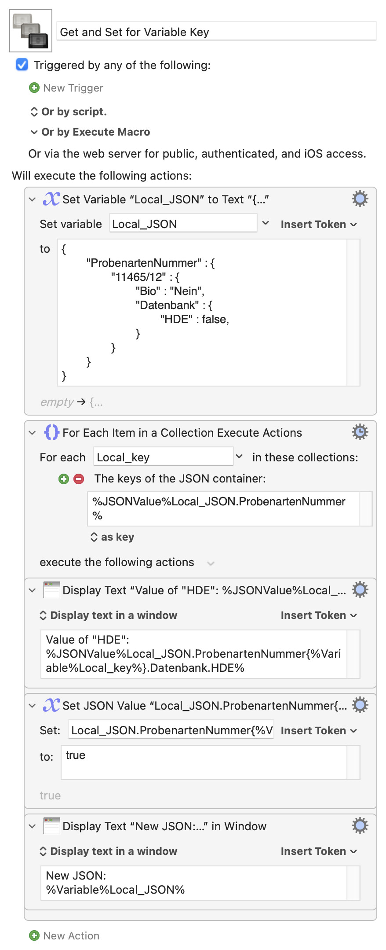Toggle the 'Triggered by any of the following' checkbox
Viewport: 386px width, 950px height.
[x=22, y=65]
